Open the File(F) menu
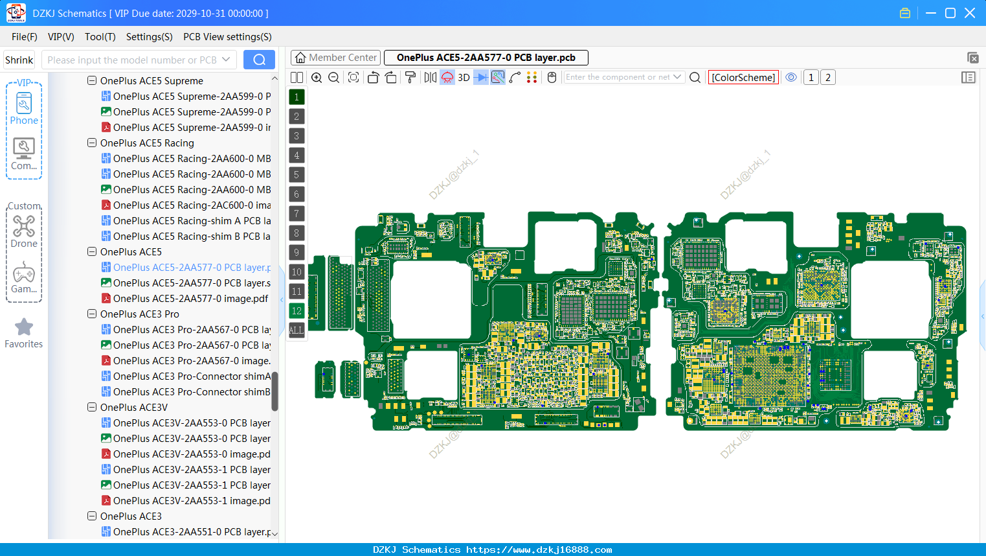This screenshot has width=986, height=556. [x=25, y=37]
